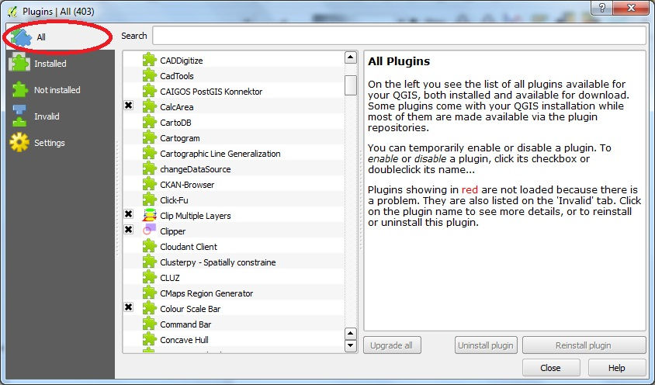
Task: Close the Plugins dialog with Close button
Action: pos(550,368)
